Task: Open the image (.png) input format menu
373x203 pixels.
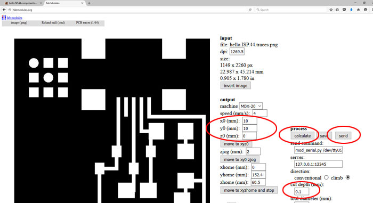Action: point(19,22)
